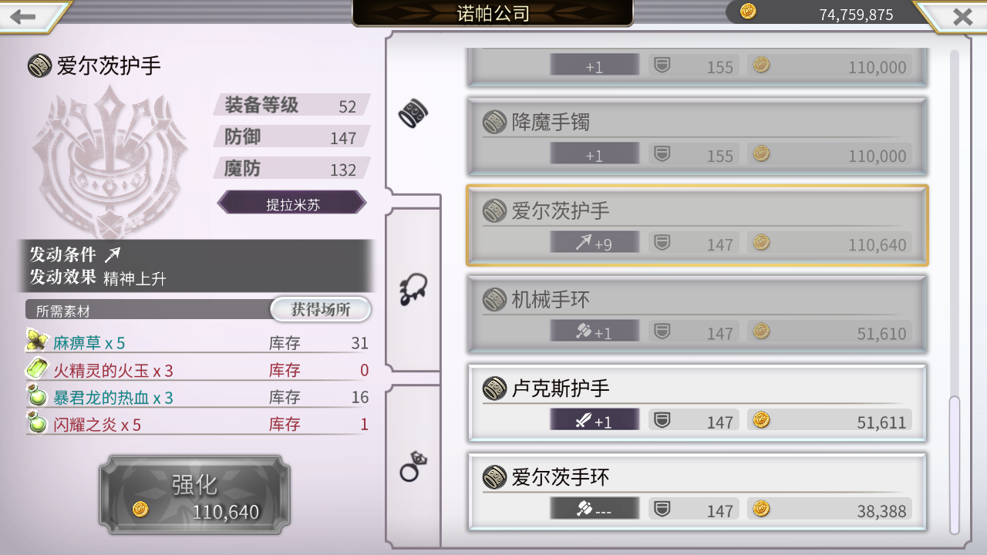Viewport: 987px width, 555px height.
Task: Click the gold coin icon beside 74,759,875
Action: click(x=748, y=12)
